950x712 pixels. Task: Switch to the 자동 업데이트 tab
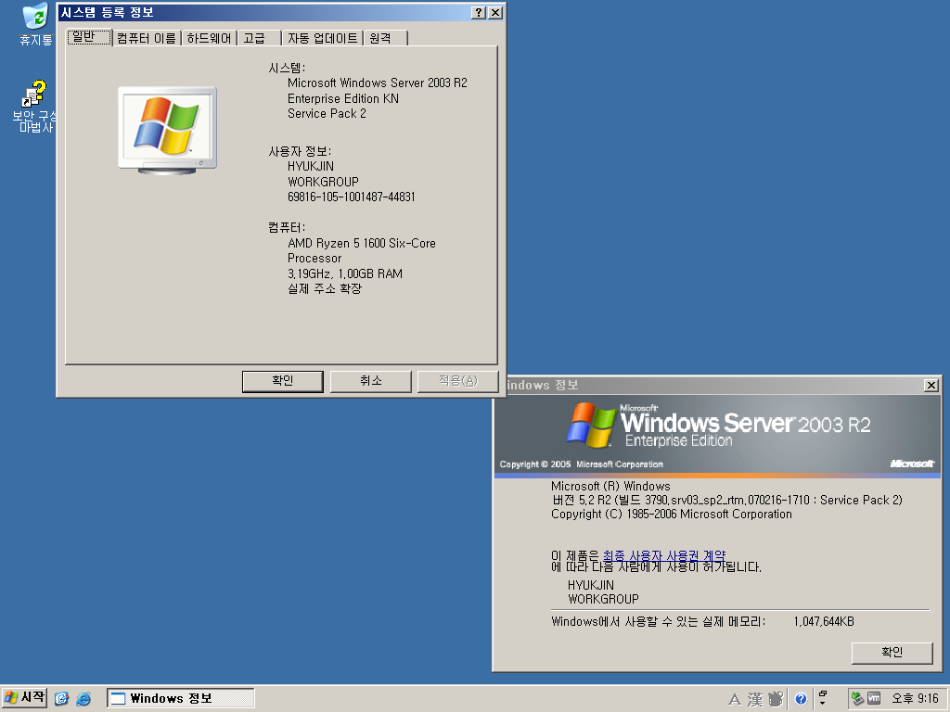coord(322,38)
